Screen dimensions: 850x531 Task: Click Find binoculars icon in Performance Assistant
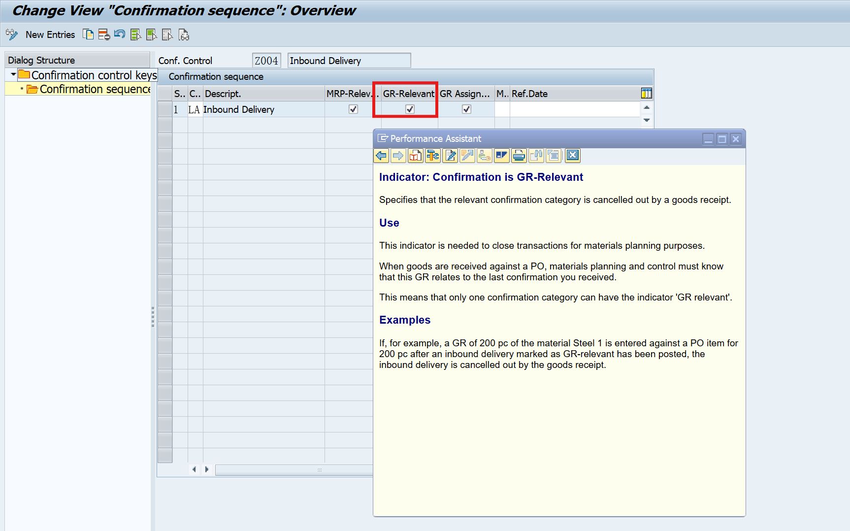[536, 156]
